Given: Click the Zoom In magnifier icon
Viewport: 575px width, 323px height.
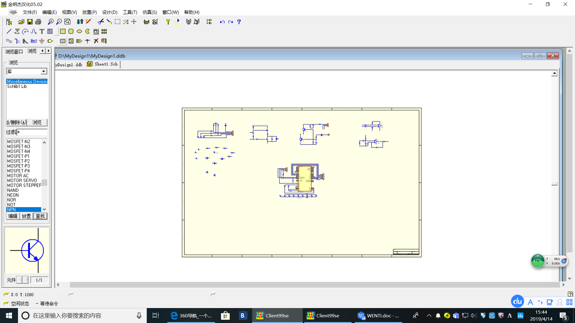Looking at the screenshot, I should tap(51, 22).
